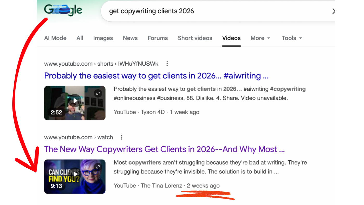Open 'Probably the easiest way to get clients' link
Screen dimensions: 364x205
[156, 76]
